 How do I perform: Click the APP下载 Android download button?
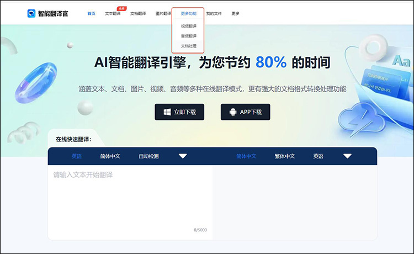click(246, 112)
